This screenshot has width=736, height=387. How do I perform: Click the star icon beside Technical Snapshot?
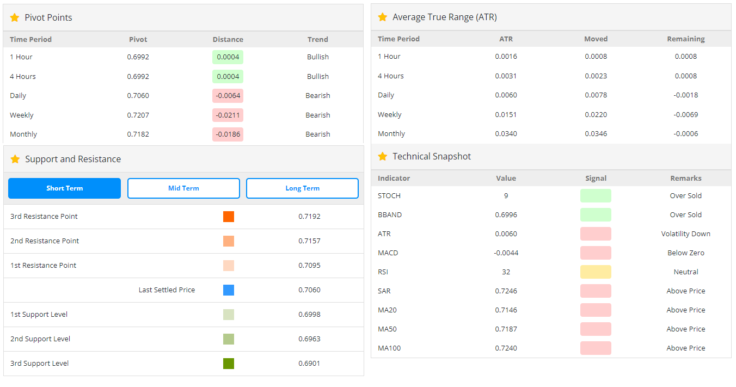(383, 156)
